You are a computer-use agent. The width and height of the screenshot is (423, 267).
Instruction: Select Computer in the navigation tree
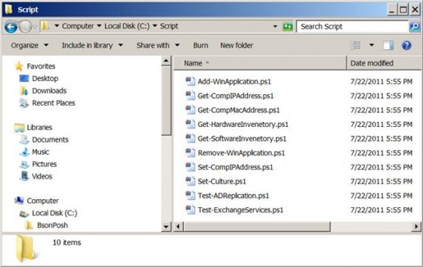pyautogui.click(x=42, y=201)
